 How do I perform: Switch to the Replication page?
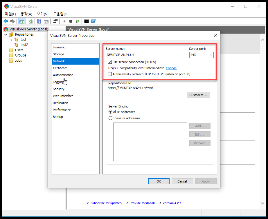click(x=75, y=103)
